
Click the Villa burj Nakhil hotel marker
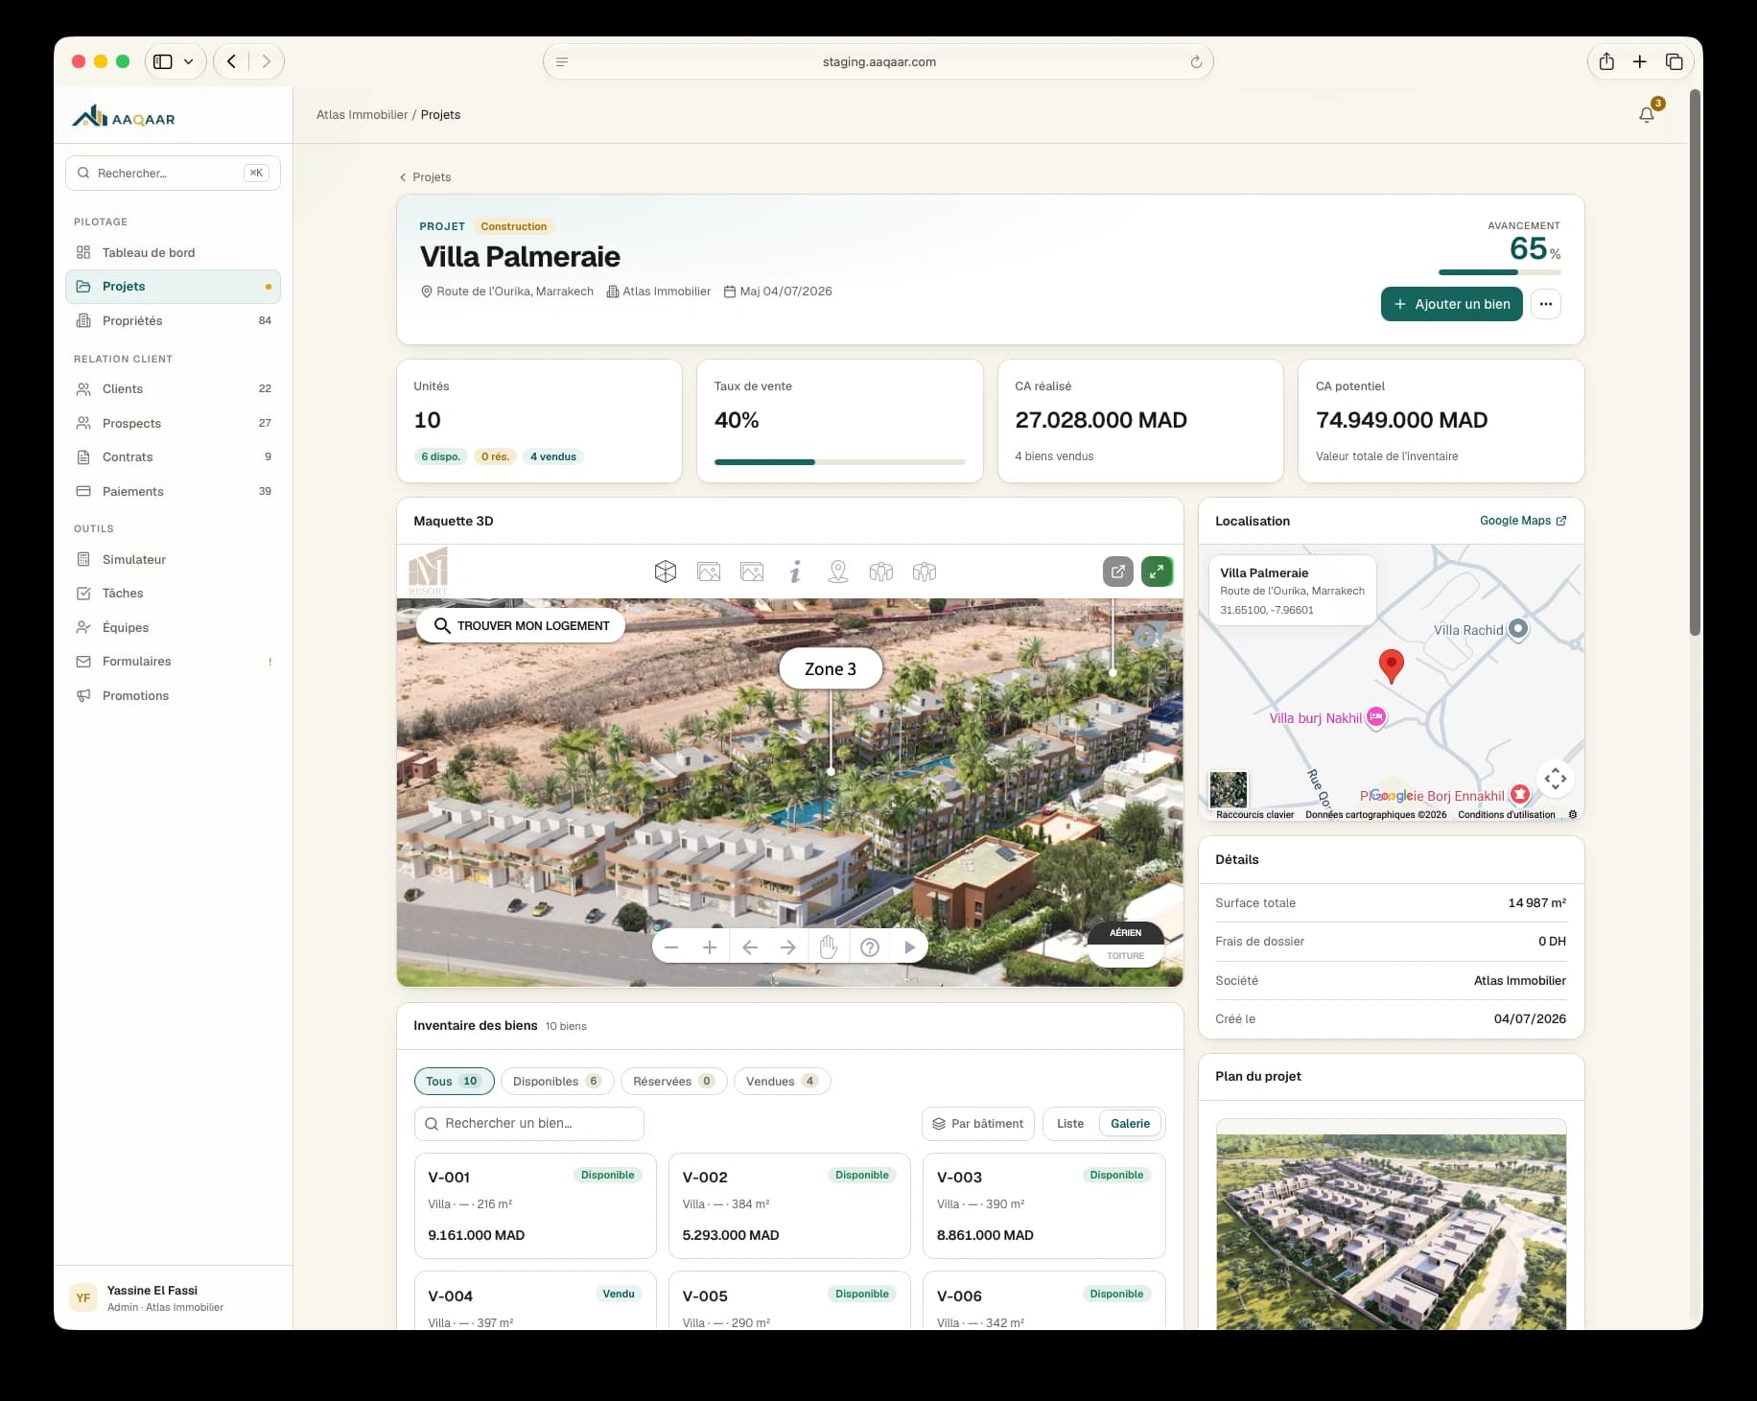tap(1376, 717)
